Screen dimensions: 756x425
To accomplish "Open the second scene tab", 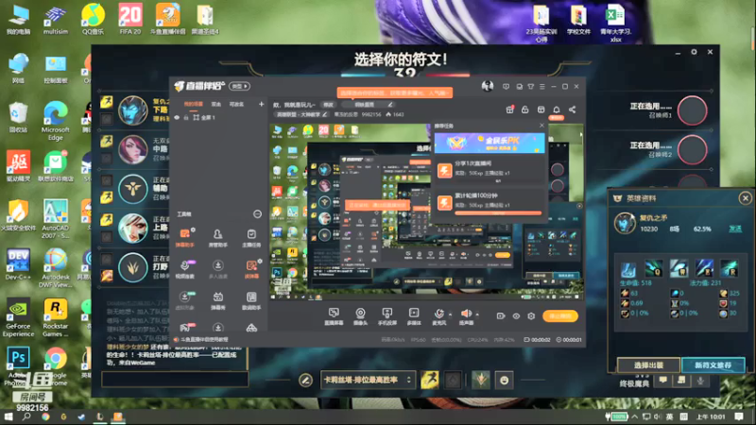I will (216, 104).
